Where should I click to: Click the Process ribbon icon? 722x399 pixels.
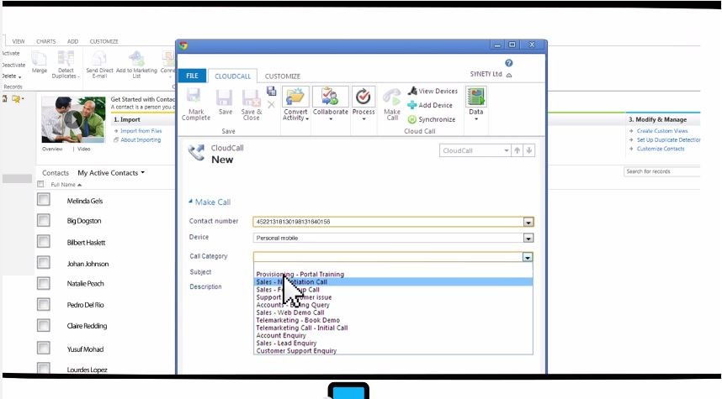(x=364, y=97)
